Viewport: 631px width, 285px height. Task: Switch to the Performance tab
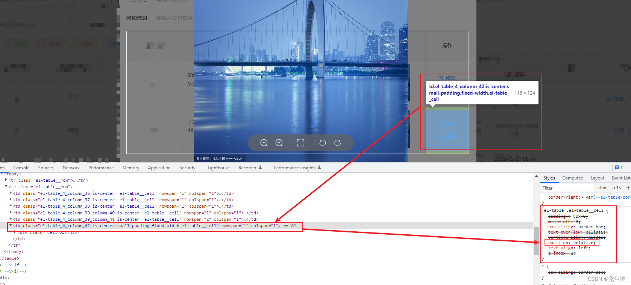tap(101, 168)
